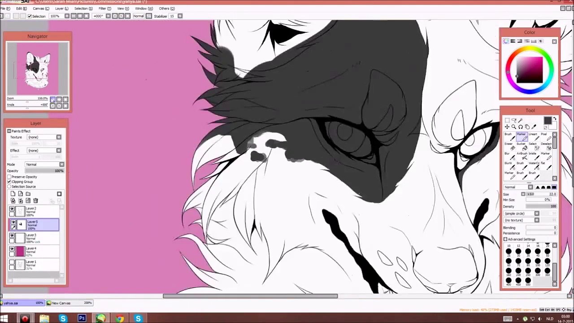This screenshot has width=574, height=323.
Task: Select the Lasso tool
Action: [x=514, y=120]
